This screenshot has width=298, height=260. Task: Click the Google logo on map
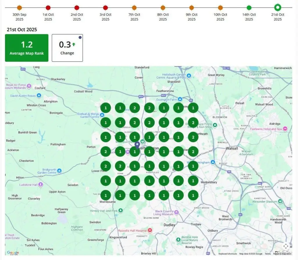coord(13,253)
